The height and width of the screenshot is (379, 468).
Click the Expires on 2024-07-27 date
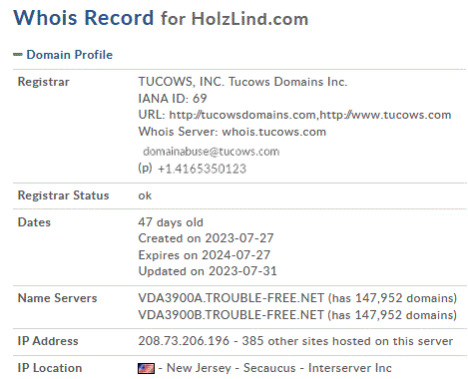(x=205, y=255)
